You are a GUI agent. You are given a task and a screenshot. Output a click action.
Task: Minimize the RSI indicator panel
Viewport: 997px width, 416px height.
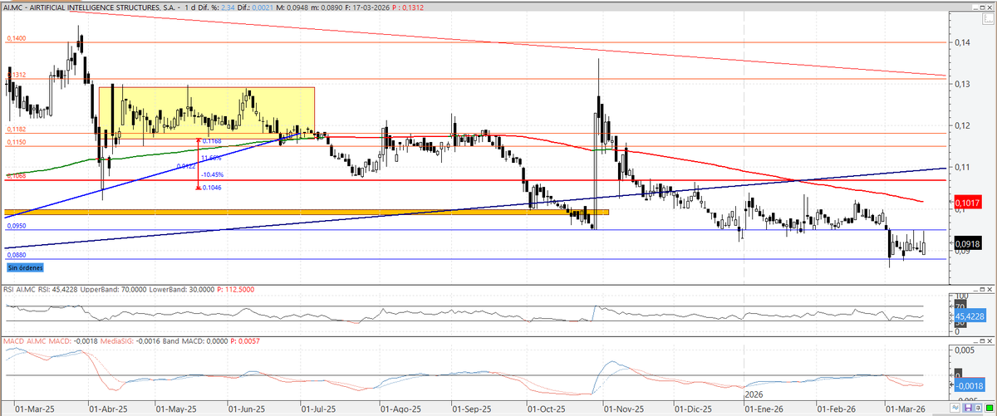pos(975,290)
